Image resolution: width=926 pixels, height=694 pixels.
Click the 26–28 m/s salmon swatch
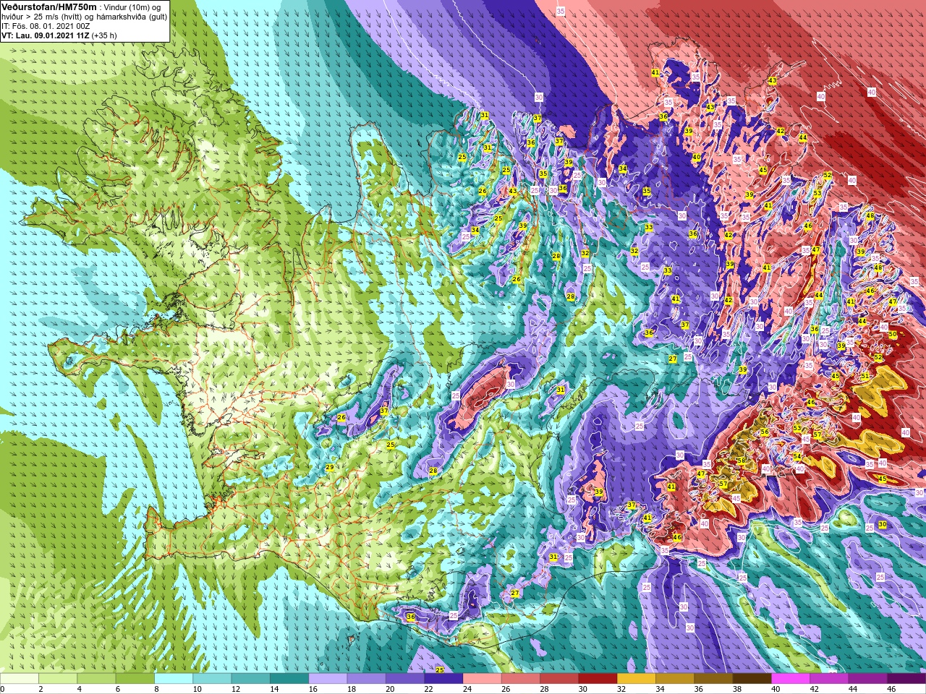[521, 678]
